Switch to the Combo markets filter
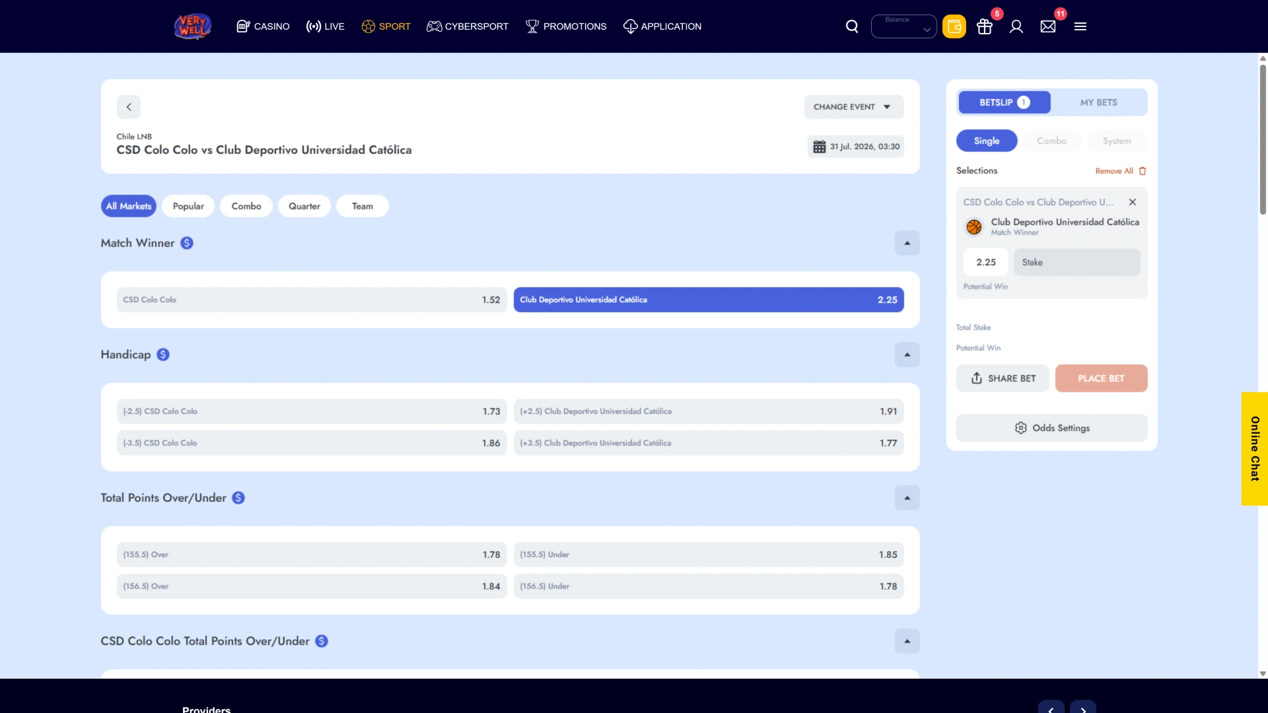Screen dimensions: 1268x713 coord(246,206)
